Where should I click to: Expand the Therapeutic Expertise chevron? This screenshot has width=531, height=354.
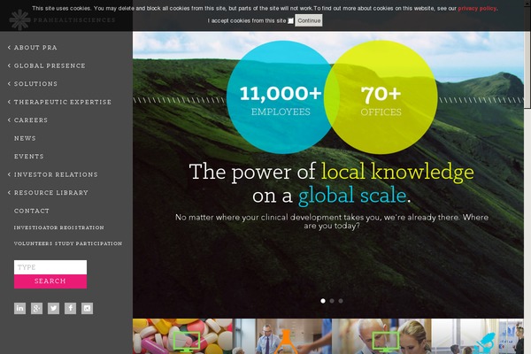(x=9, y=102)
